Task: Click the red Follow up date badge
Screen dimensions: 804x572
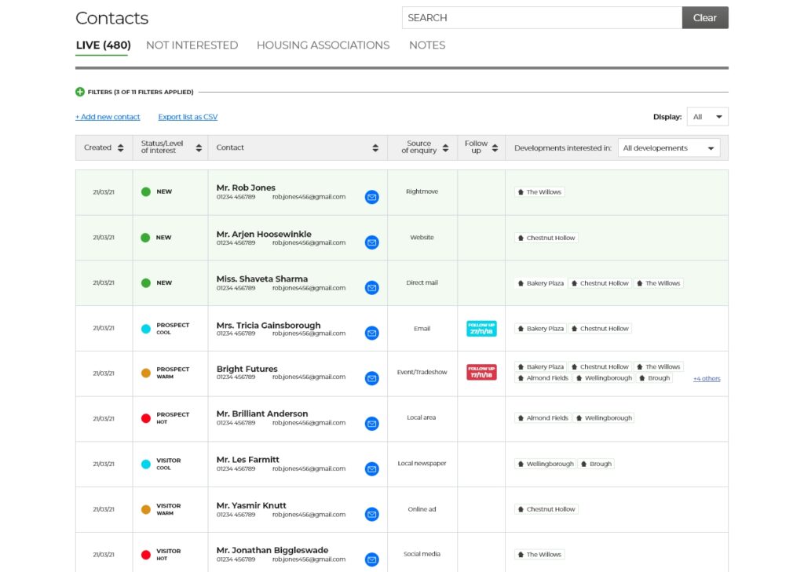Action: 481,372
